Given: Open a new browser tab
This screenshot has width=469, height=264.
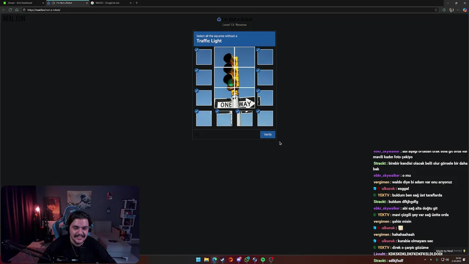Looking at the screenshot, I should pos(137,3).
